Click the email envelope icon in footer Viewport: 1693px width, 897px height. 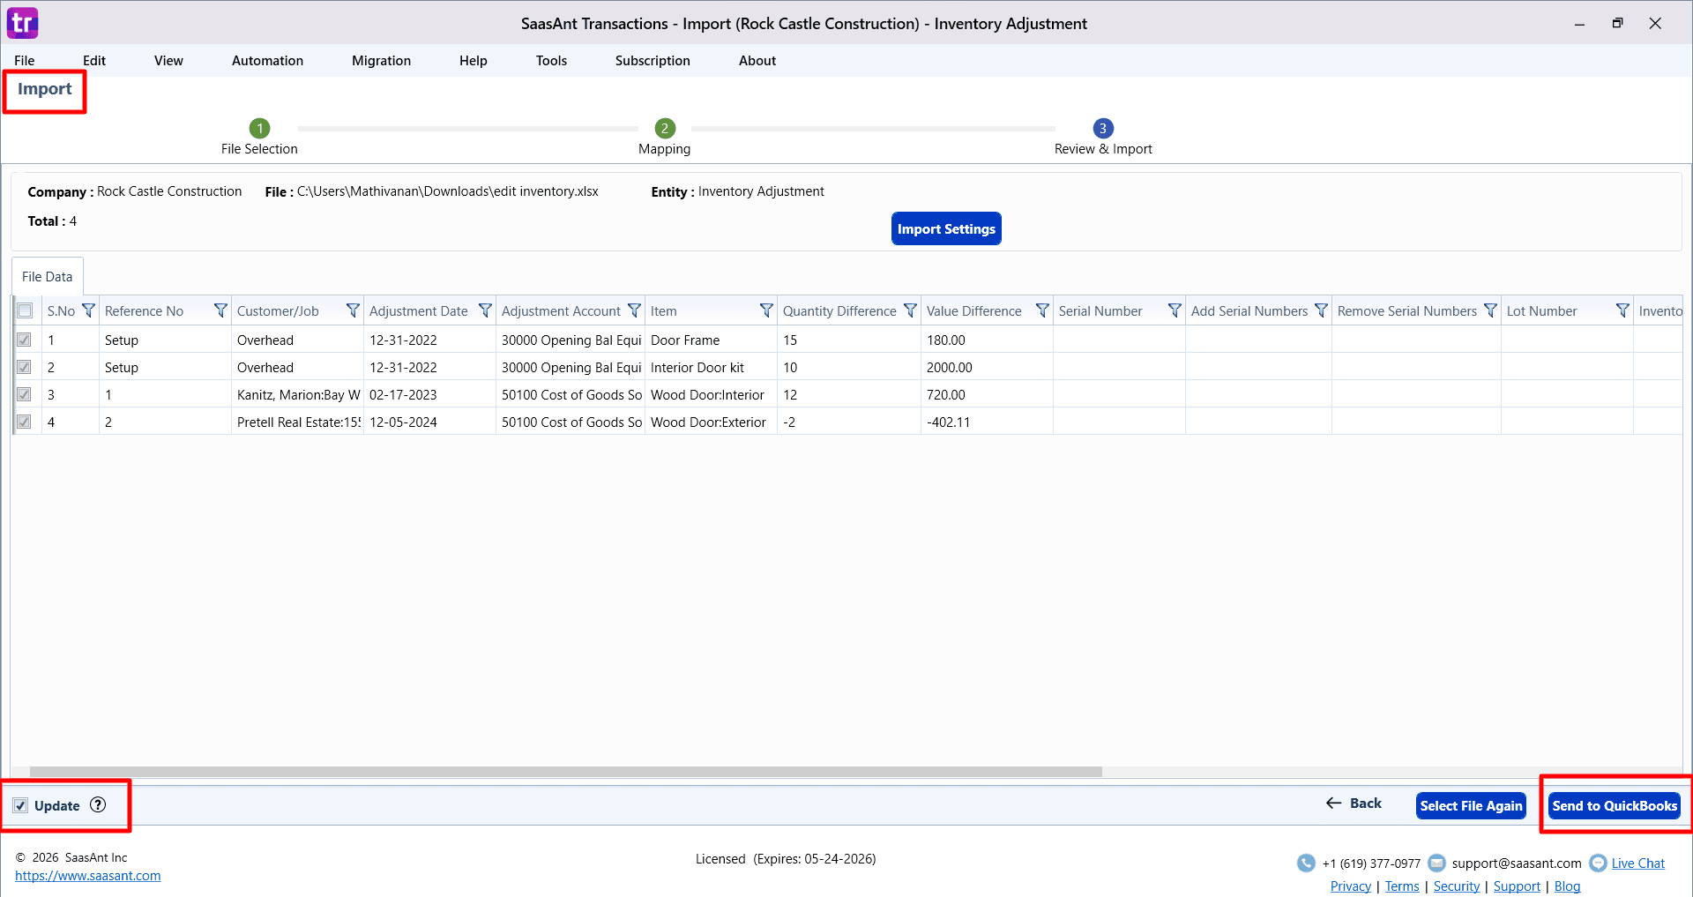[x=1436, y=863]
